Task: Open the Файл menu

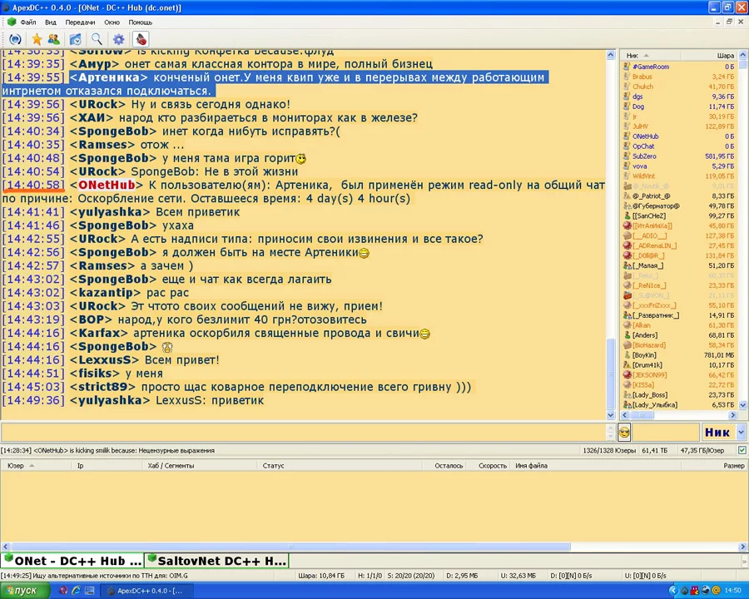Action: click(27, 22)
